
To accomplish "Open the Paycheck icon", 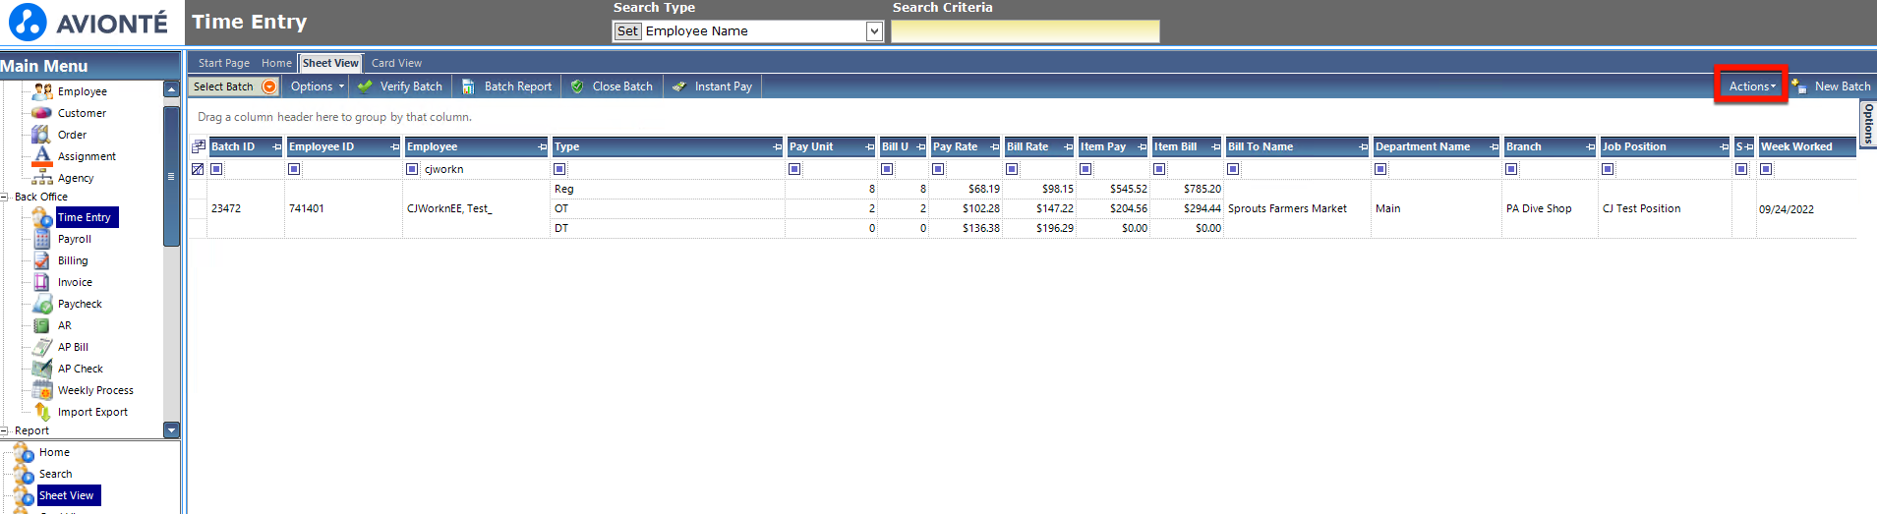I will (42, 304).
